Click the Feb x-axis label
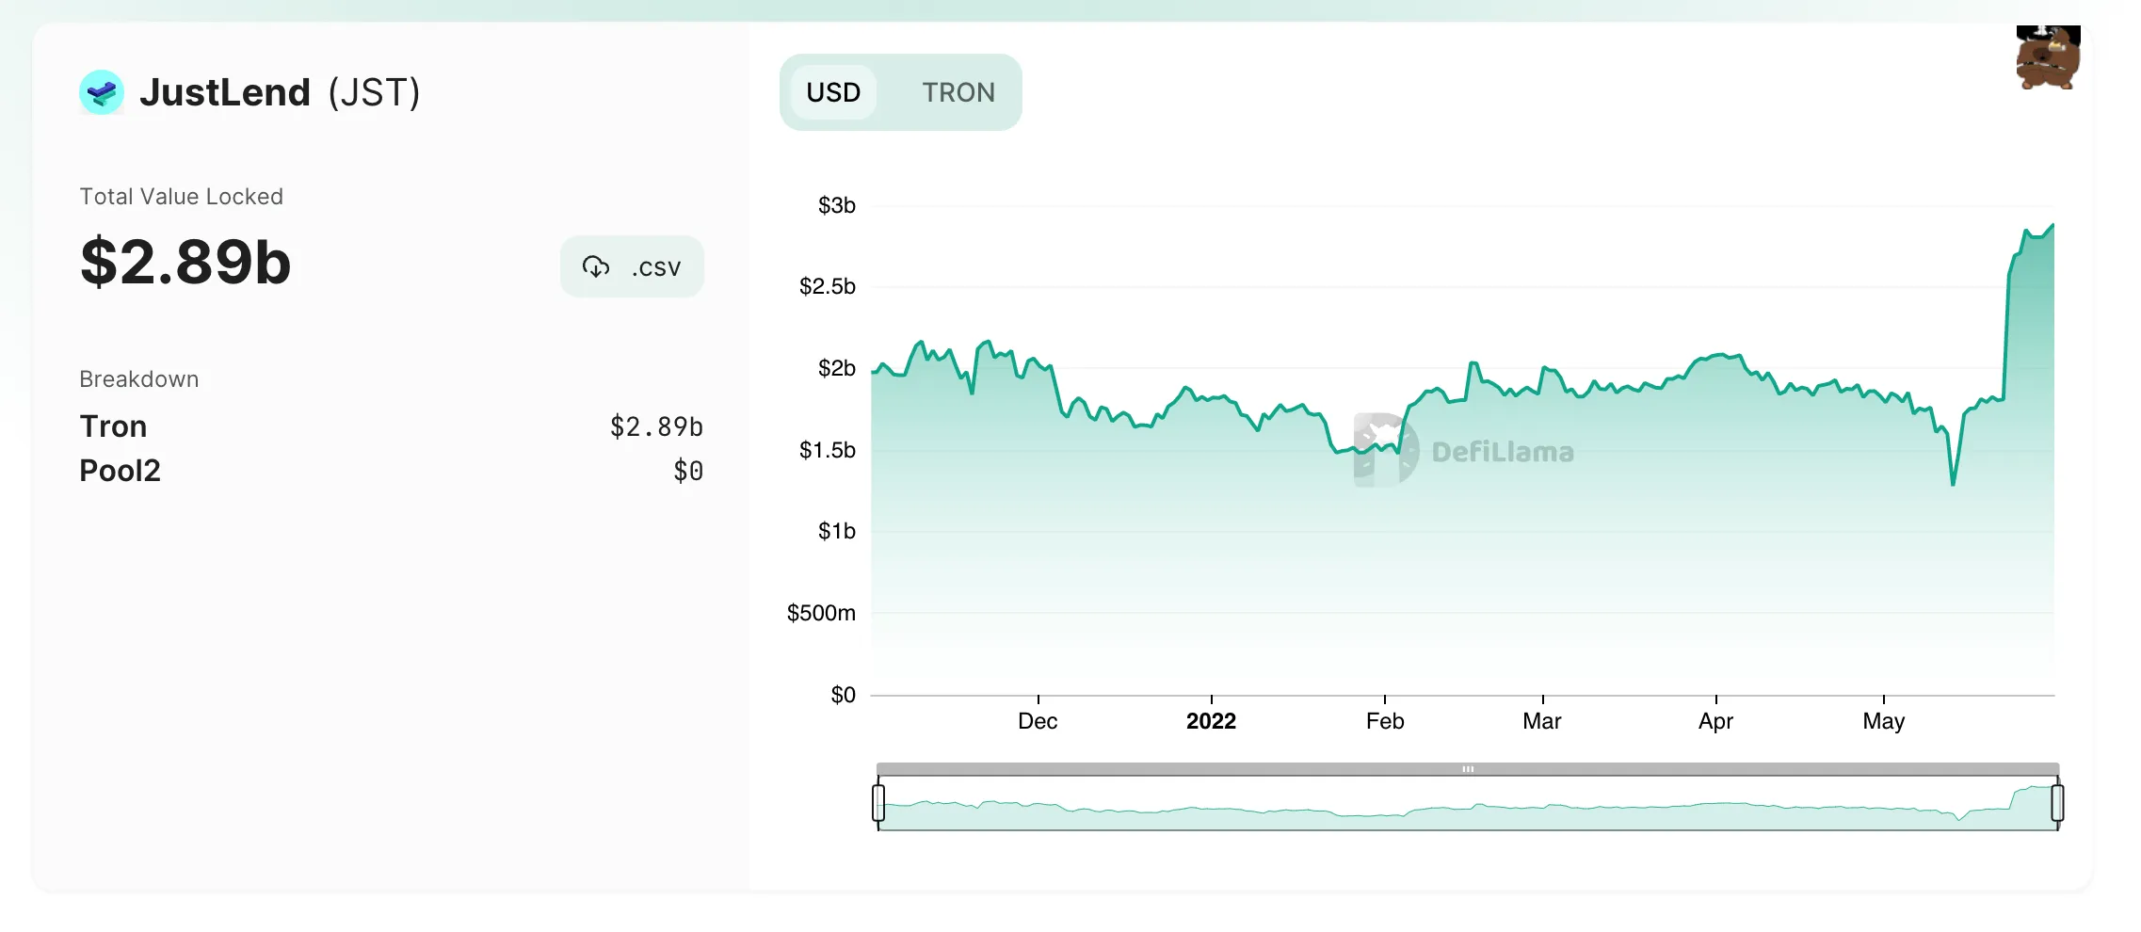The height and width of the screenshot is (932, 2141). (1385, 721)
